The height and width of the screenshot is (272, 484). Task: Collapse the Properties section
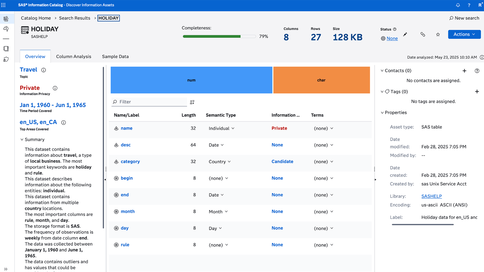382,113
